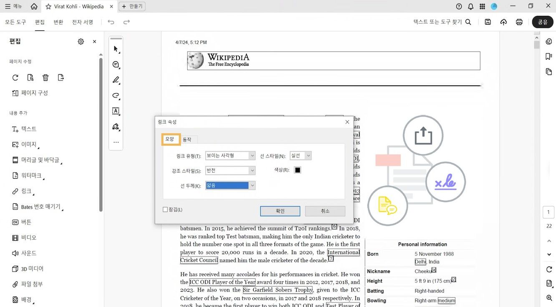Open the help question mark icon
Image resolution: width=556 pixels, height=307 pixels.
click(x=459, y=7)
